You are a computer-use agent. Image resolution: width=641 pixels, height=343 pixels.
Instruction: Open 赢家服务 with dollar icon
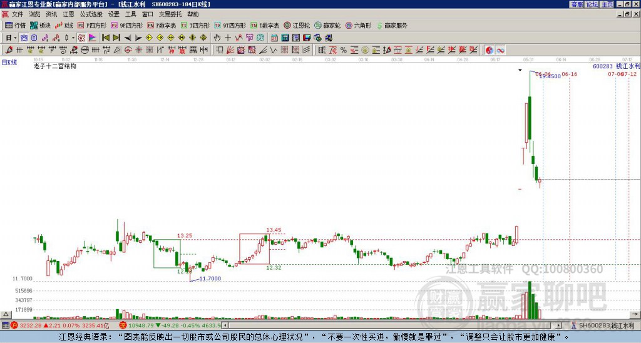coord(392,25)
